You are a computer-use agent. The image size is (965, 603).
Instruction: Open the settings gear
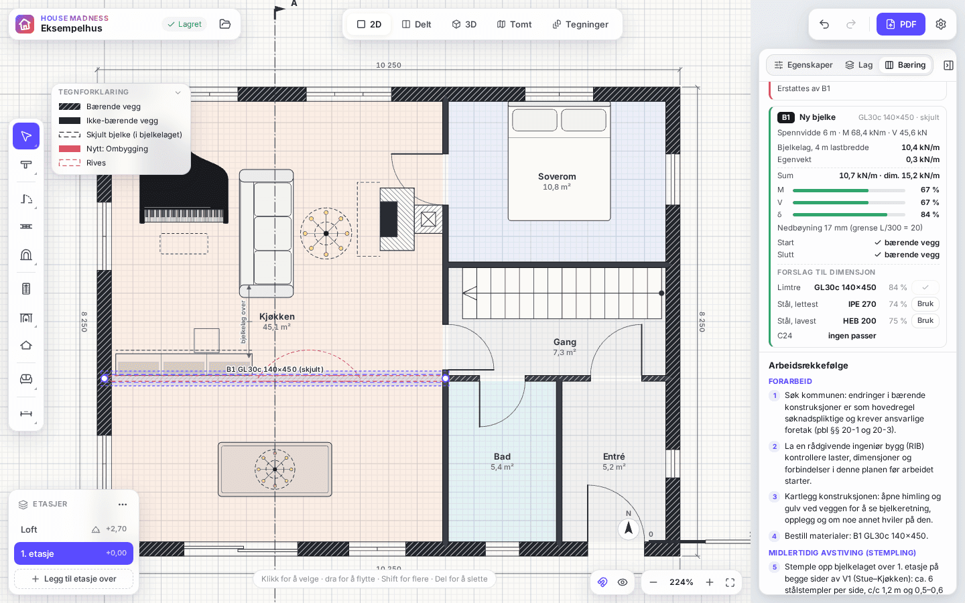[x=941, y=24]
